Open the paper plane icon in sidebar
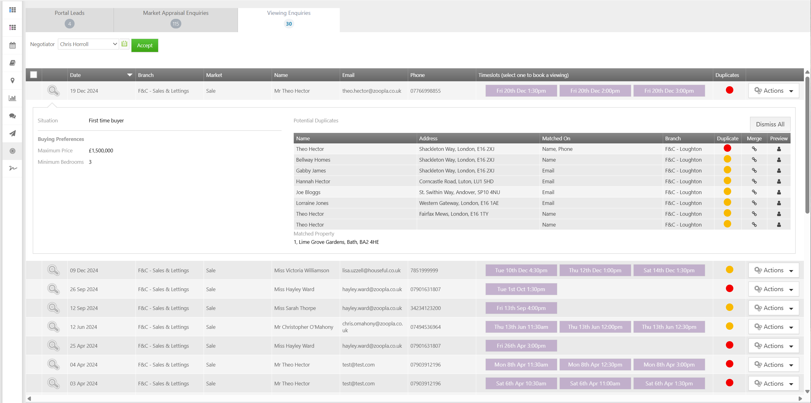 click(13, 133)
